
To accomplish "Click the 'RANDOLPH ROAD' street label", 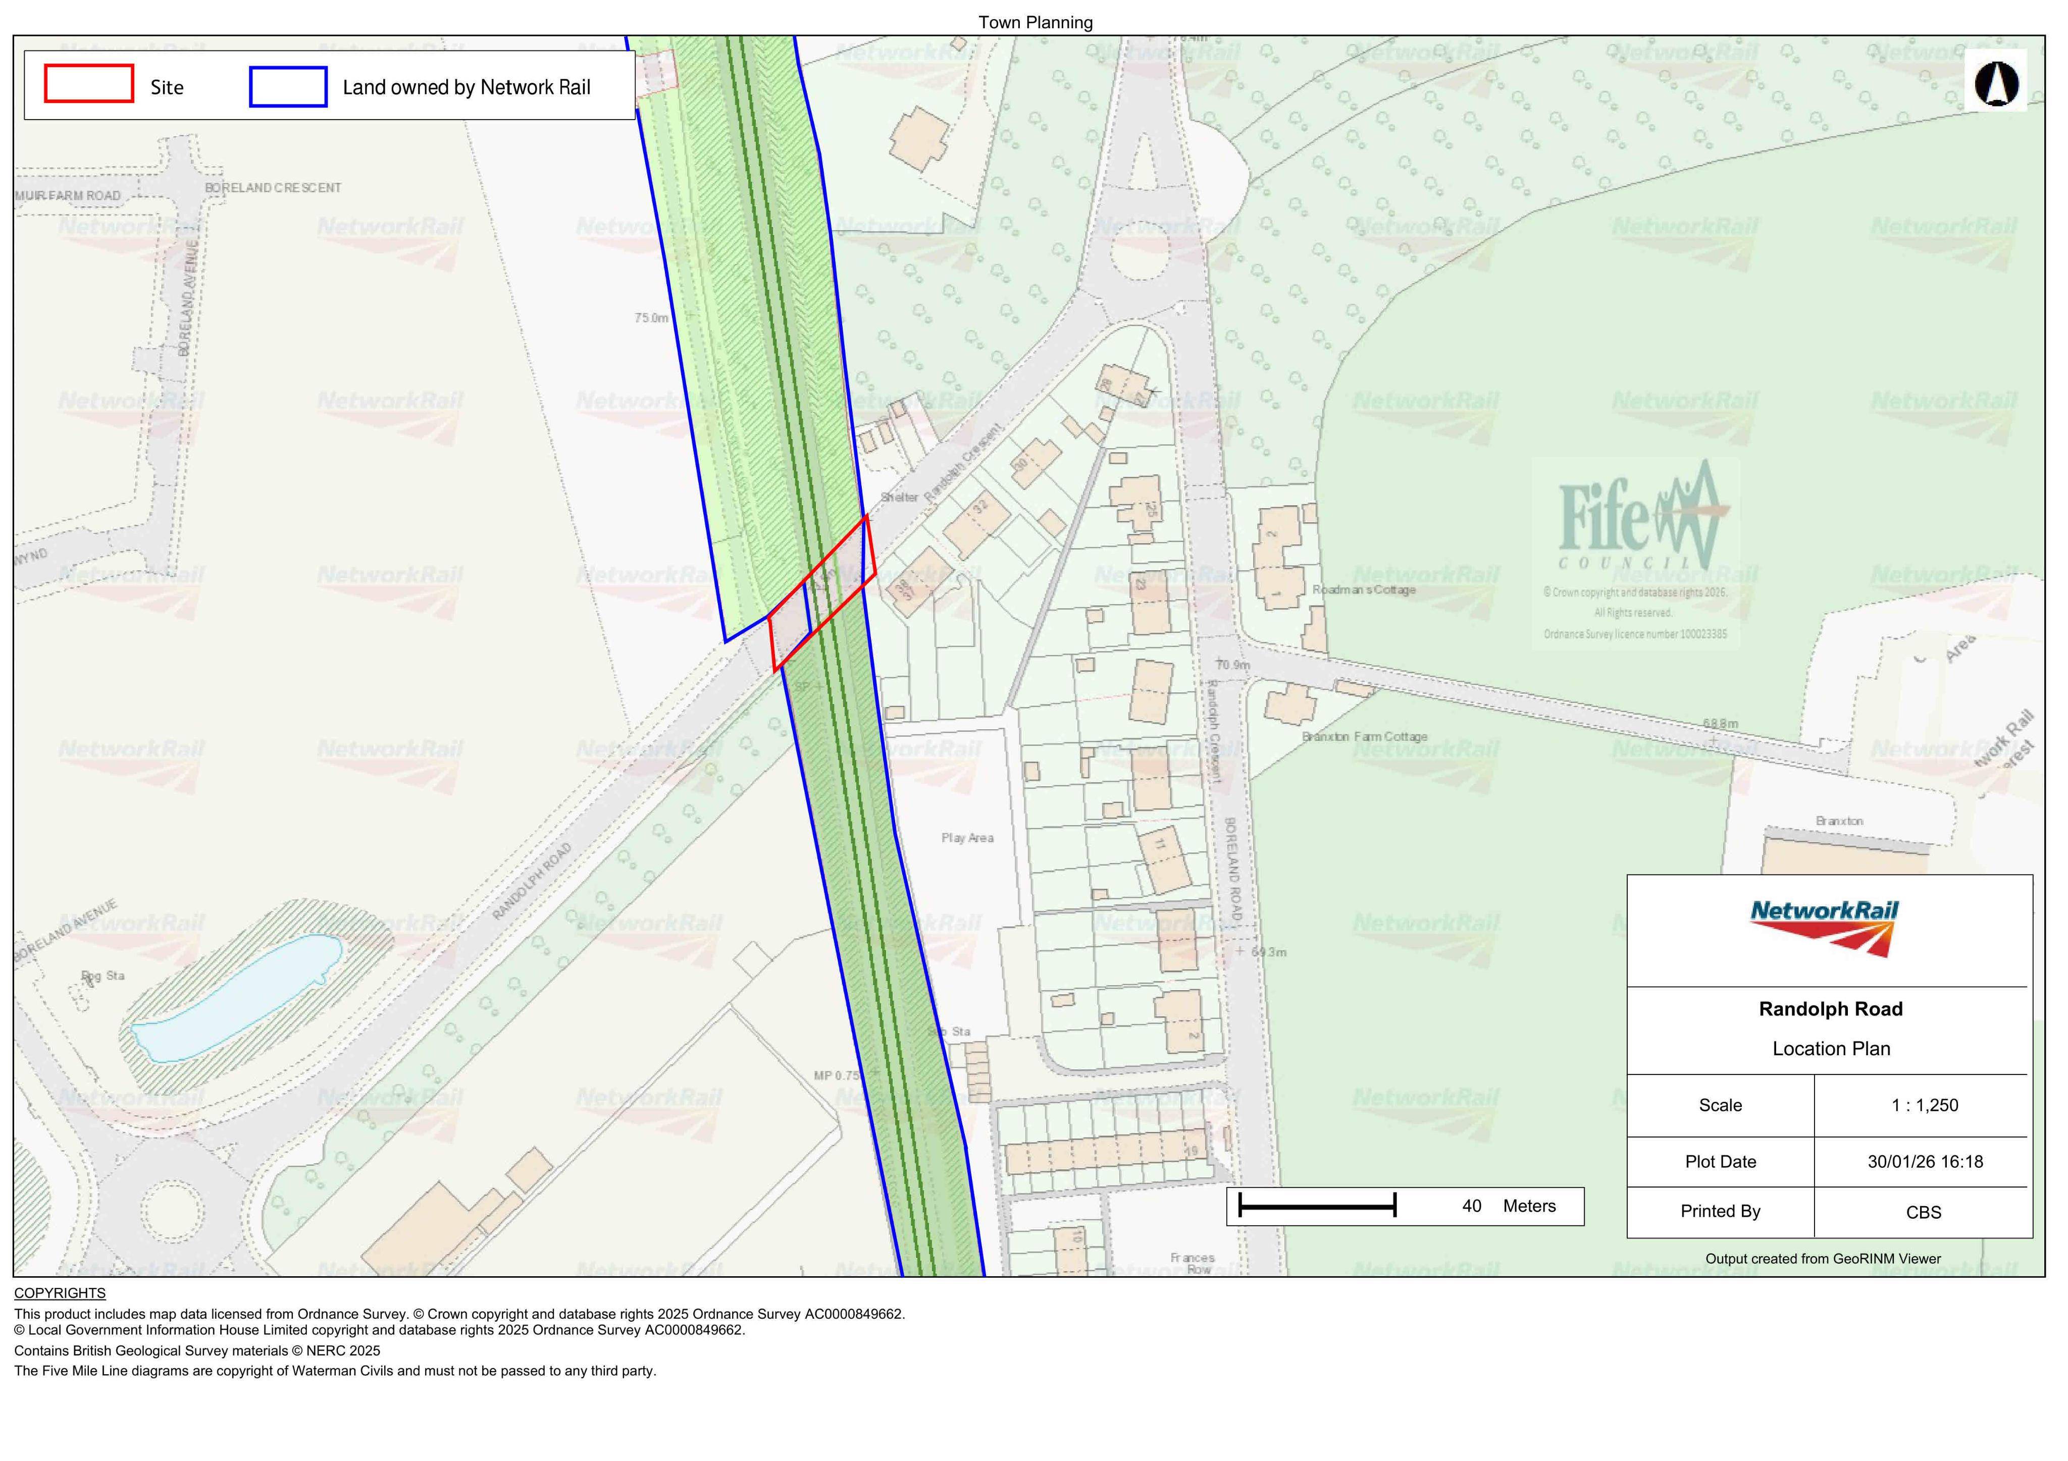I will (532, 881).
